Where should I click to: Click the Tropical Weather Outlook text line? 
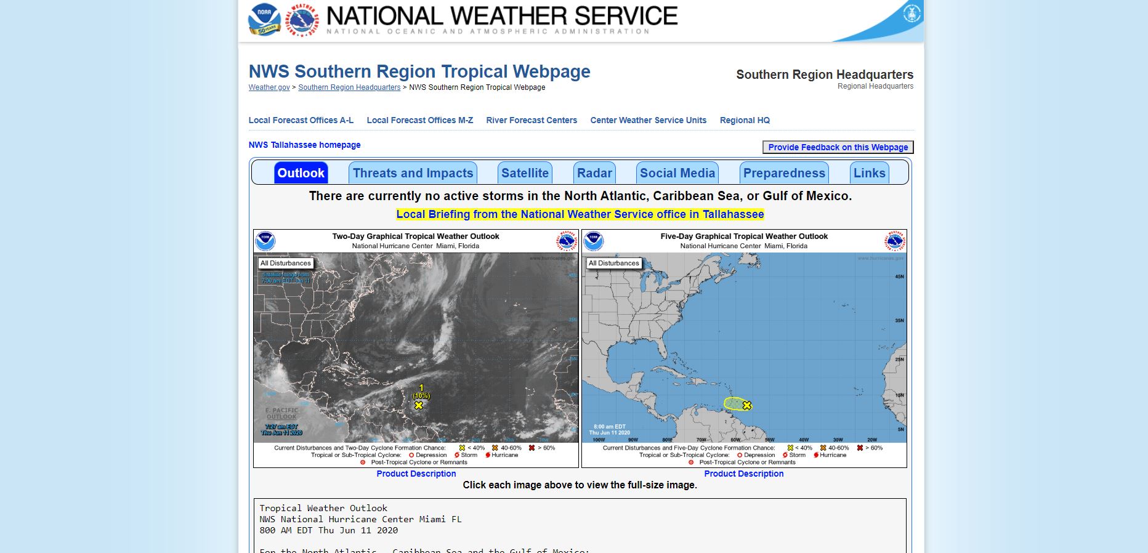pyautogui.click(x=323, y=508)
